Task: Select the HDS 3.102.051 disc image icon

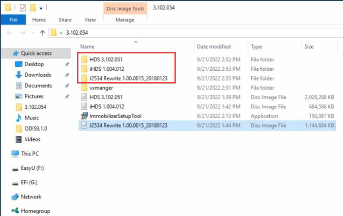Action: (84, 97)
